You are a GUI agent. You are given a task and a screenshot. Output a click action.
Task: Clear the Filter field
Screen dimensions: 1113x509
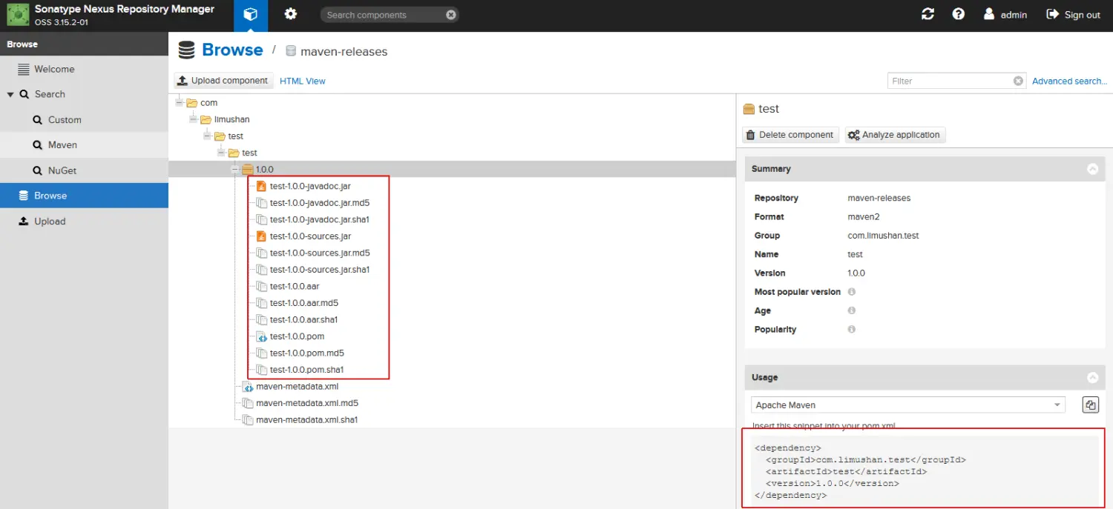coord(1019,81)
